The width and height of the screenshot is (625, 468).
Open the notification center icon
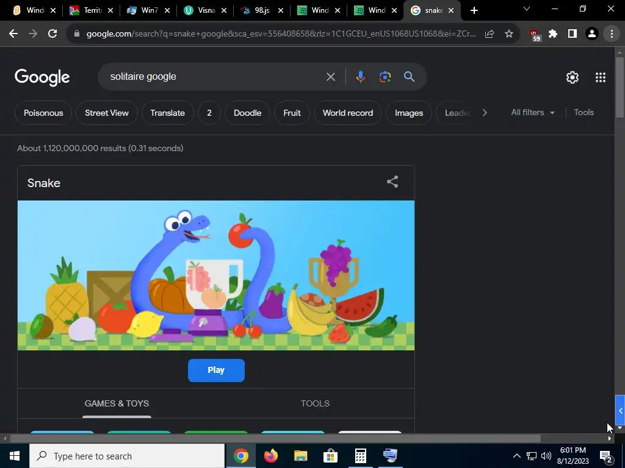tap(606, 456)
